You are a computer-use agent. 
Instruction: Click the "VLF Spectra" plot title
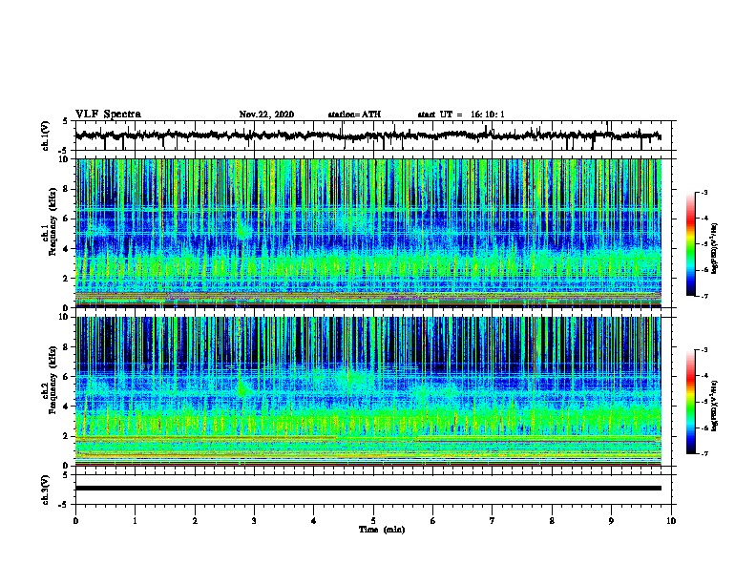tap(108, 115)
